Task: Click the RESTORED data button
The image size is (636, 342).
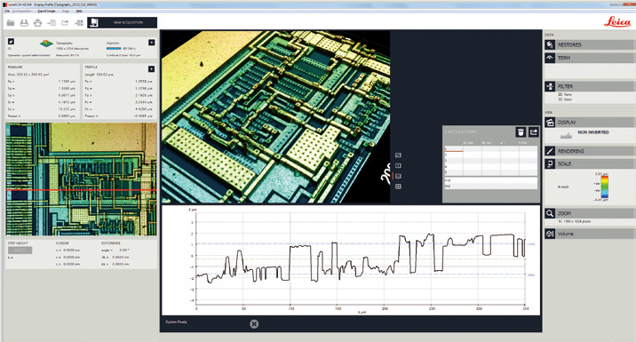Action: [589, 44]
